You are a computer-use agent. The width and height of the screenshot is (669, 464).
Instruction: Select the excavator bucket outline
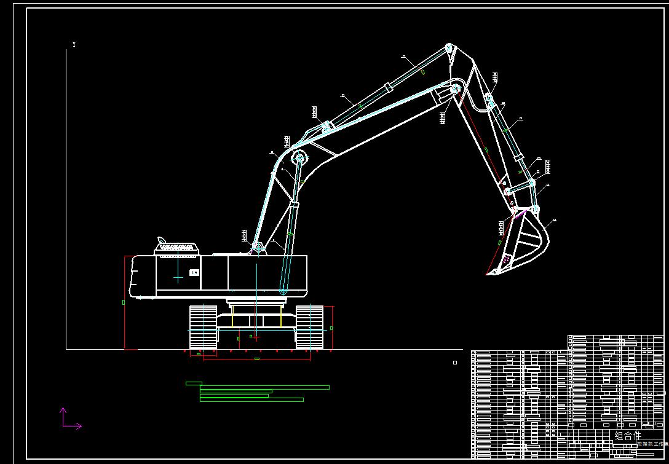click(x=519, y=242)
